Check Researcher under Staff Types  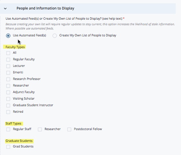click(x=40, y=129)
